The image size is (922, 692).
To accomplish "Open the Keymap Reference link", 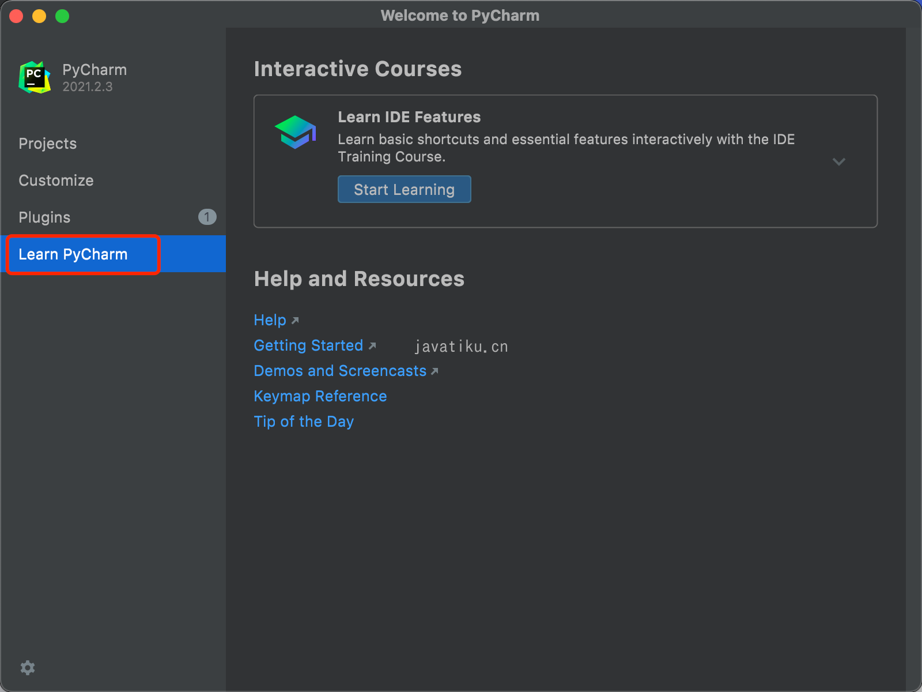I will (320, 396).
